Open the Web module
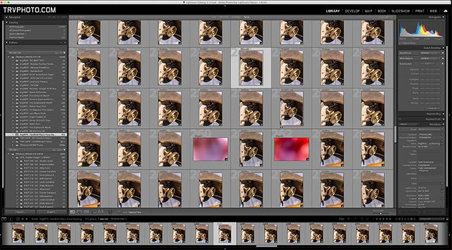Screen dimensions: 452x250 point(433,11)
